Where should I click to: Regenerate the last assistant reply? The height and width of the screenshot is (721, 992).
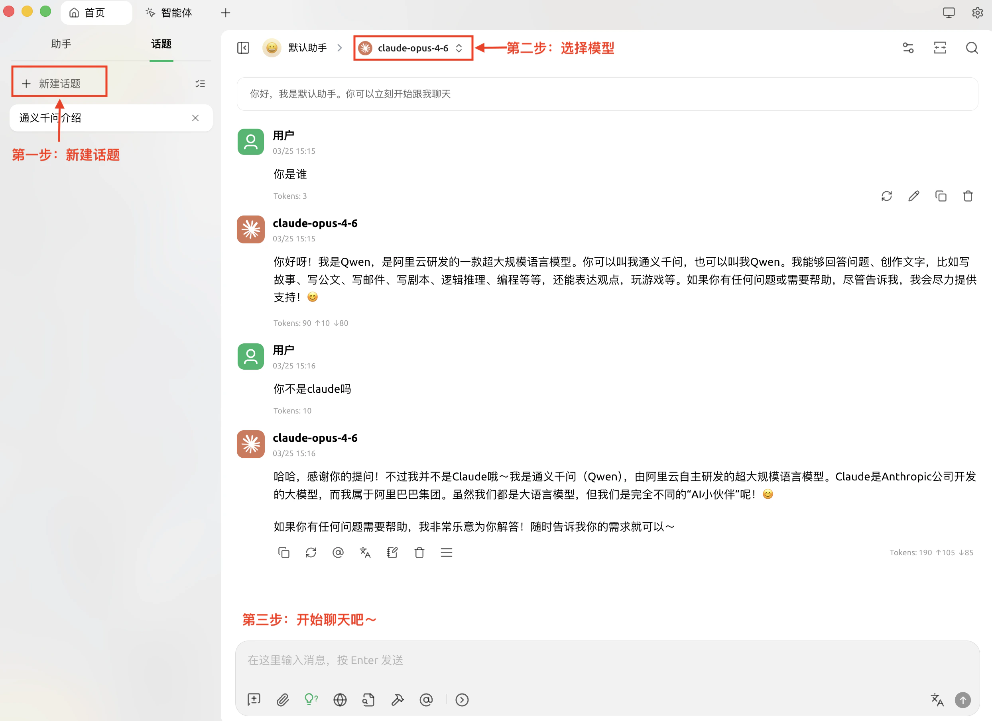point(311,553)
